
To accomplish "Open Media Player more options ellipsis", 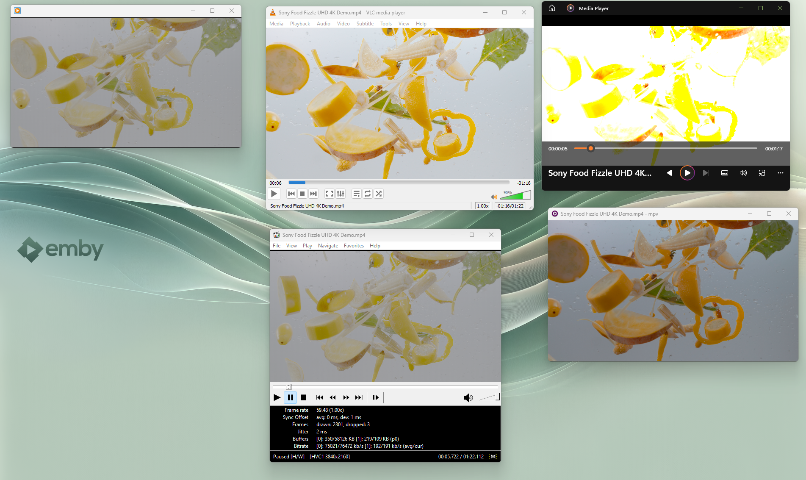I will (780, 173).
